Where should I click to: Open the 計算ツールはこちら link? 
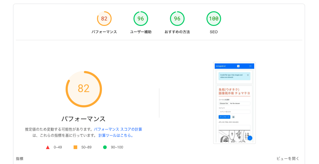click(116, 135)
